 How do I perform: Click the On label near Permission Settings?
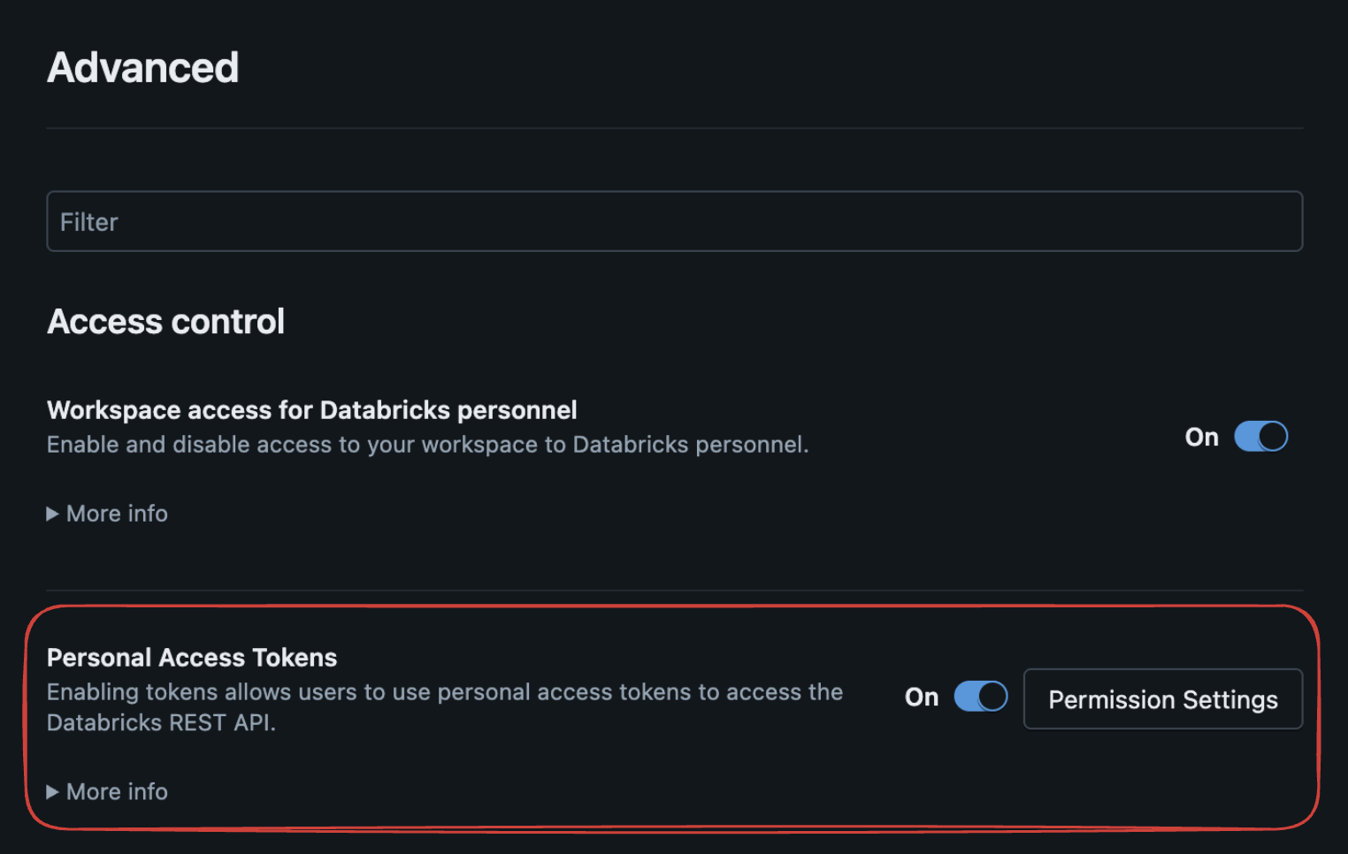tap(921, 697)
